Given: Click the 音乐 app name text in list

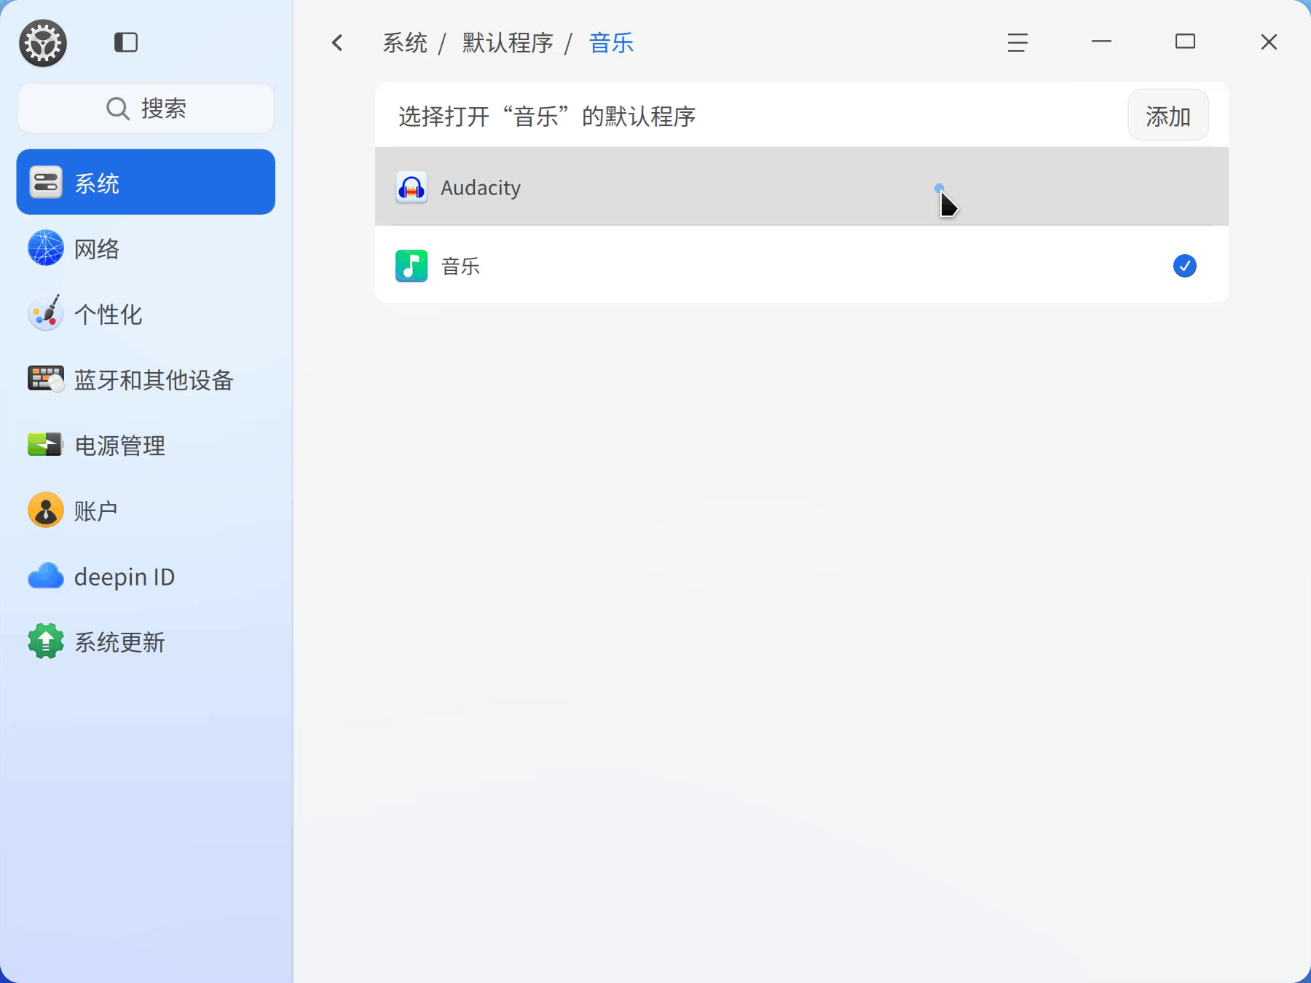Looking at the screenshot, I should (460, 266).
